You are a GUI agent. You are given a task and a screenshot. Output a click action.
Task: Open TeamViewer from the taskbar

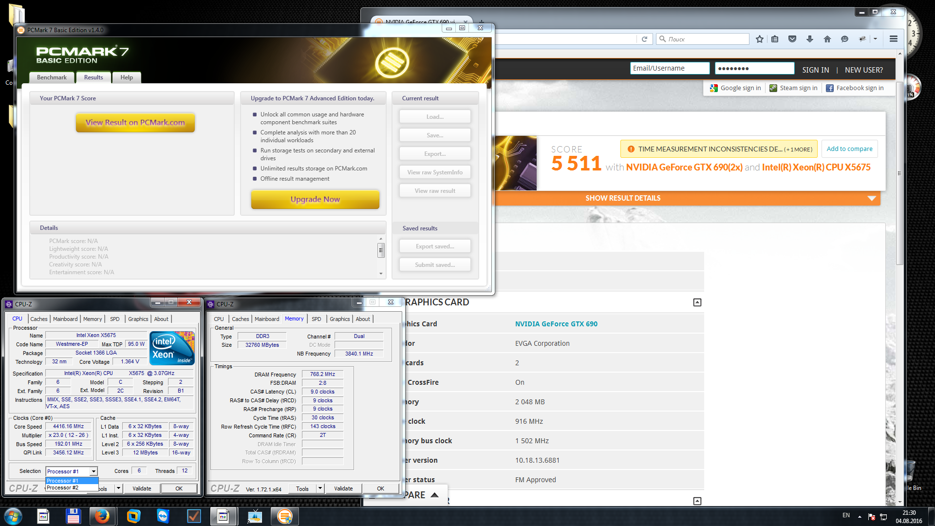point(163,516)
